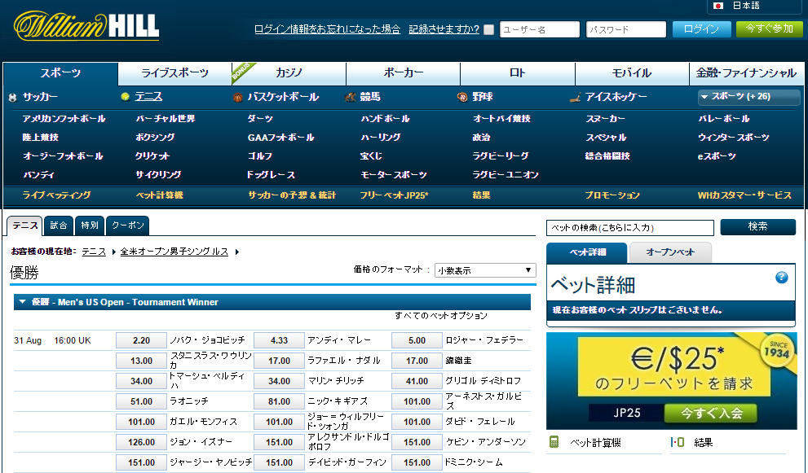Open the ボクシング sport link

click(155, 138)
